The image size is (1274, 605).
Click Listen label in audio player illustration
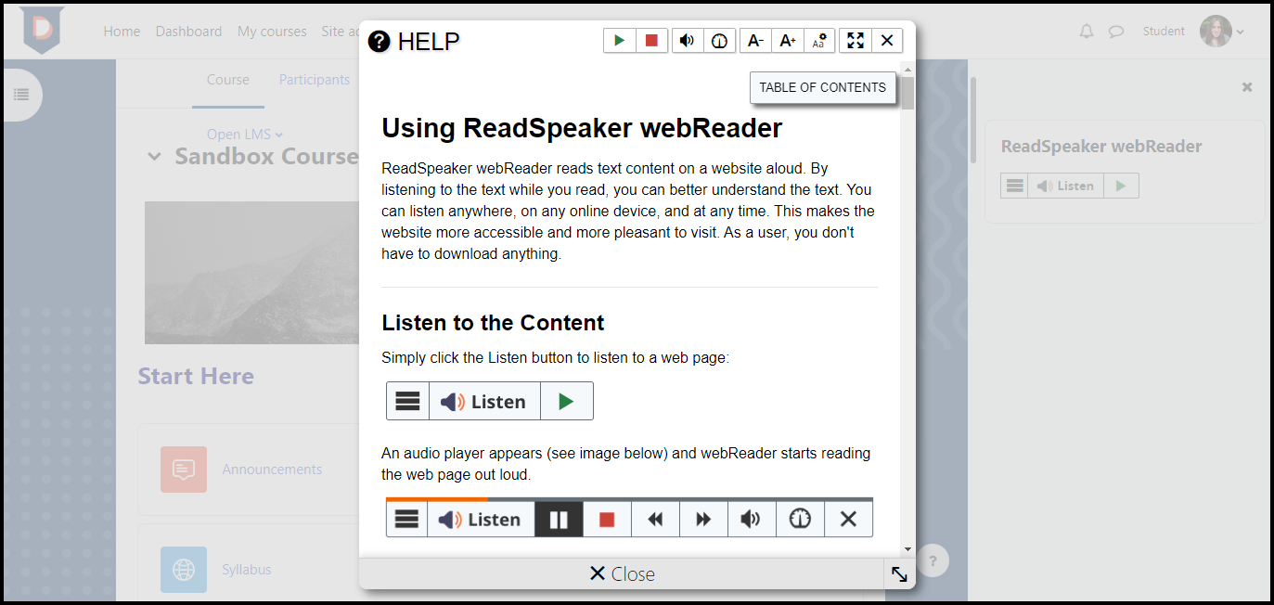pos(481,520)
